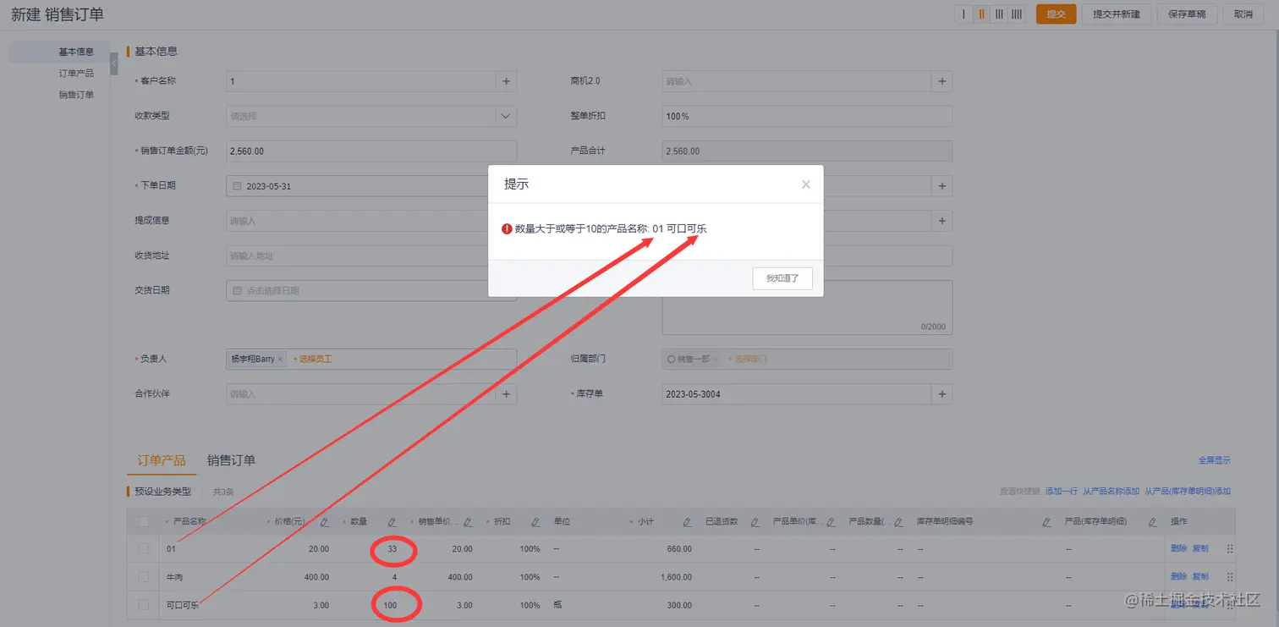
Task: Click drag handle icon for row 牛肉
Action: [x=1230, y=577]
